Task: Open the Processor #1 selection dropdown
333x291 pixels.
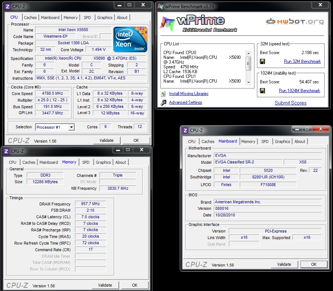Action: pos(71,127)
